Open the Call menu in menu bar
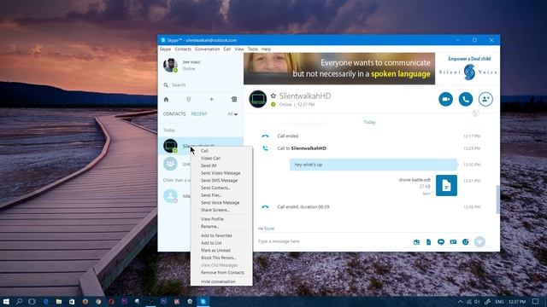Viewport: 547px width, 307px height. 227,49
